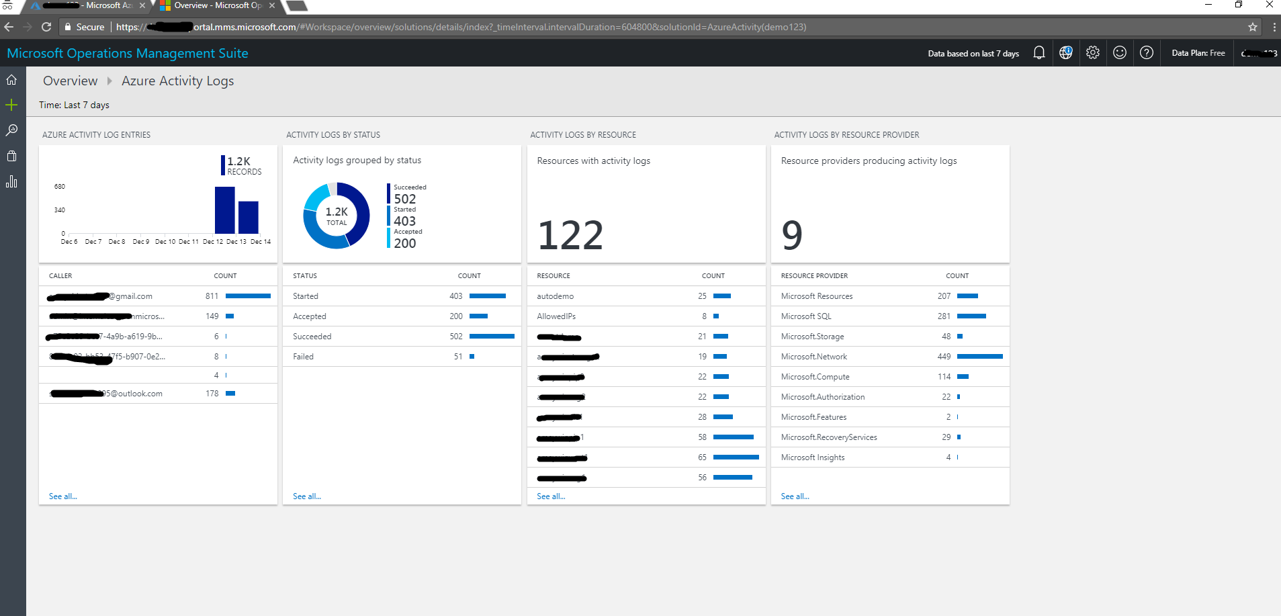Click Time: Last 7 days filter
Image resolution: width=1281 pixels, height=616 pixels.
coord(74,105)
